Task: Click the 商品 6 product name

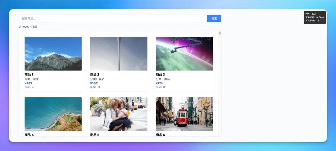Action: [160, 135]
